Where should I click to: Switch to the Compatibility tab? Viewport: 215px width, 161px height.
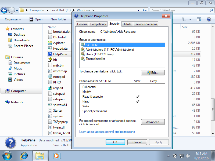click(x=98, y=24)
